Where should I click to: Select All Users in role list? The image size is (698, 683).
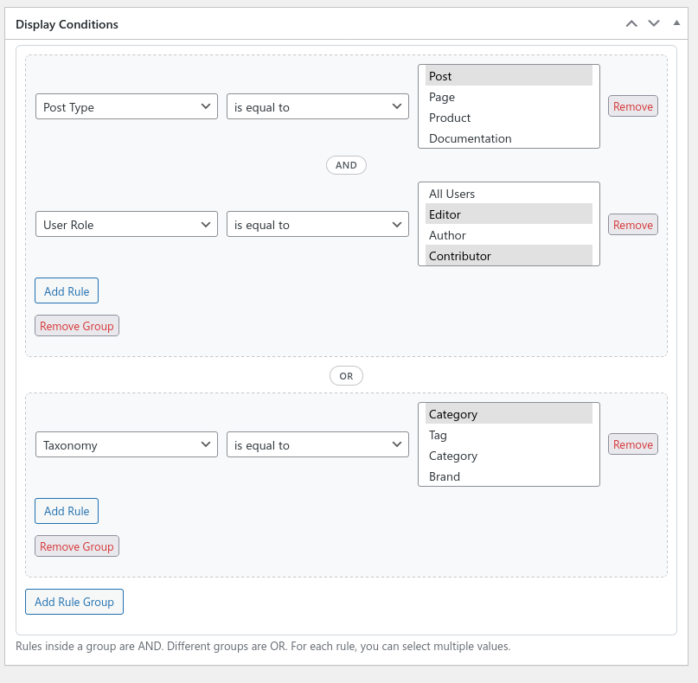pos(509,194)
